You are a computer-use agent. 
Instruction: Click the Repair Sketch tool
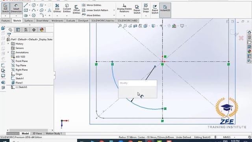pos(137,9)
